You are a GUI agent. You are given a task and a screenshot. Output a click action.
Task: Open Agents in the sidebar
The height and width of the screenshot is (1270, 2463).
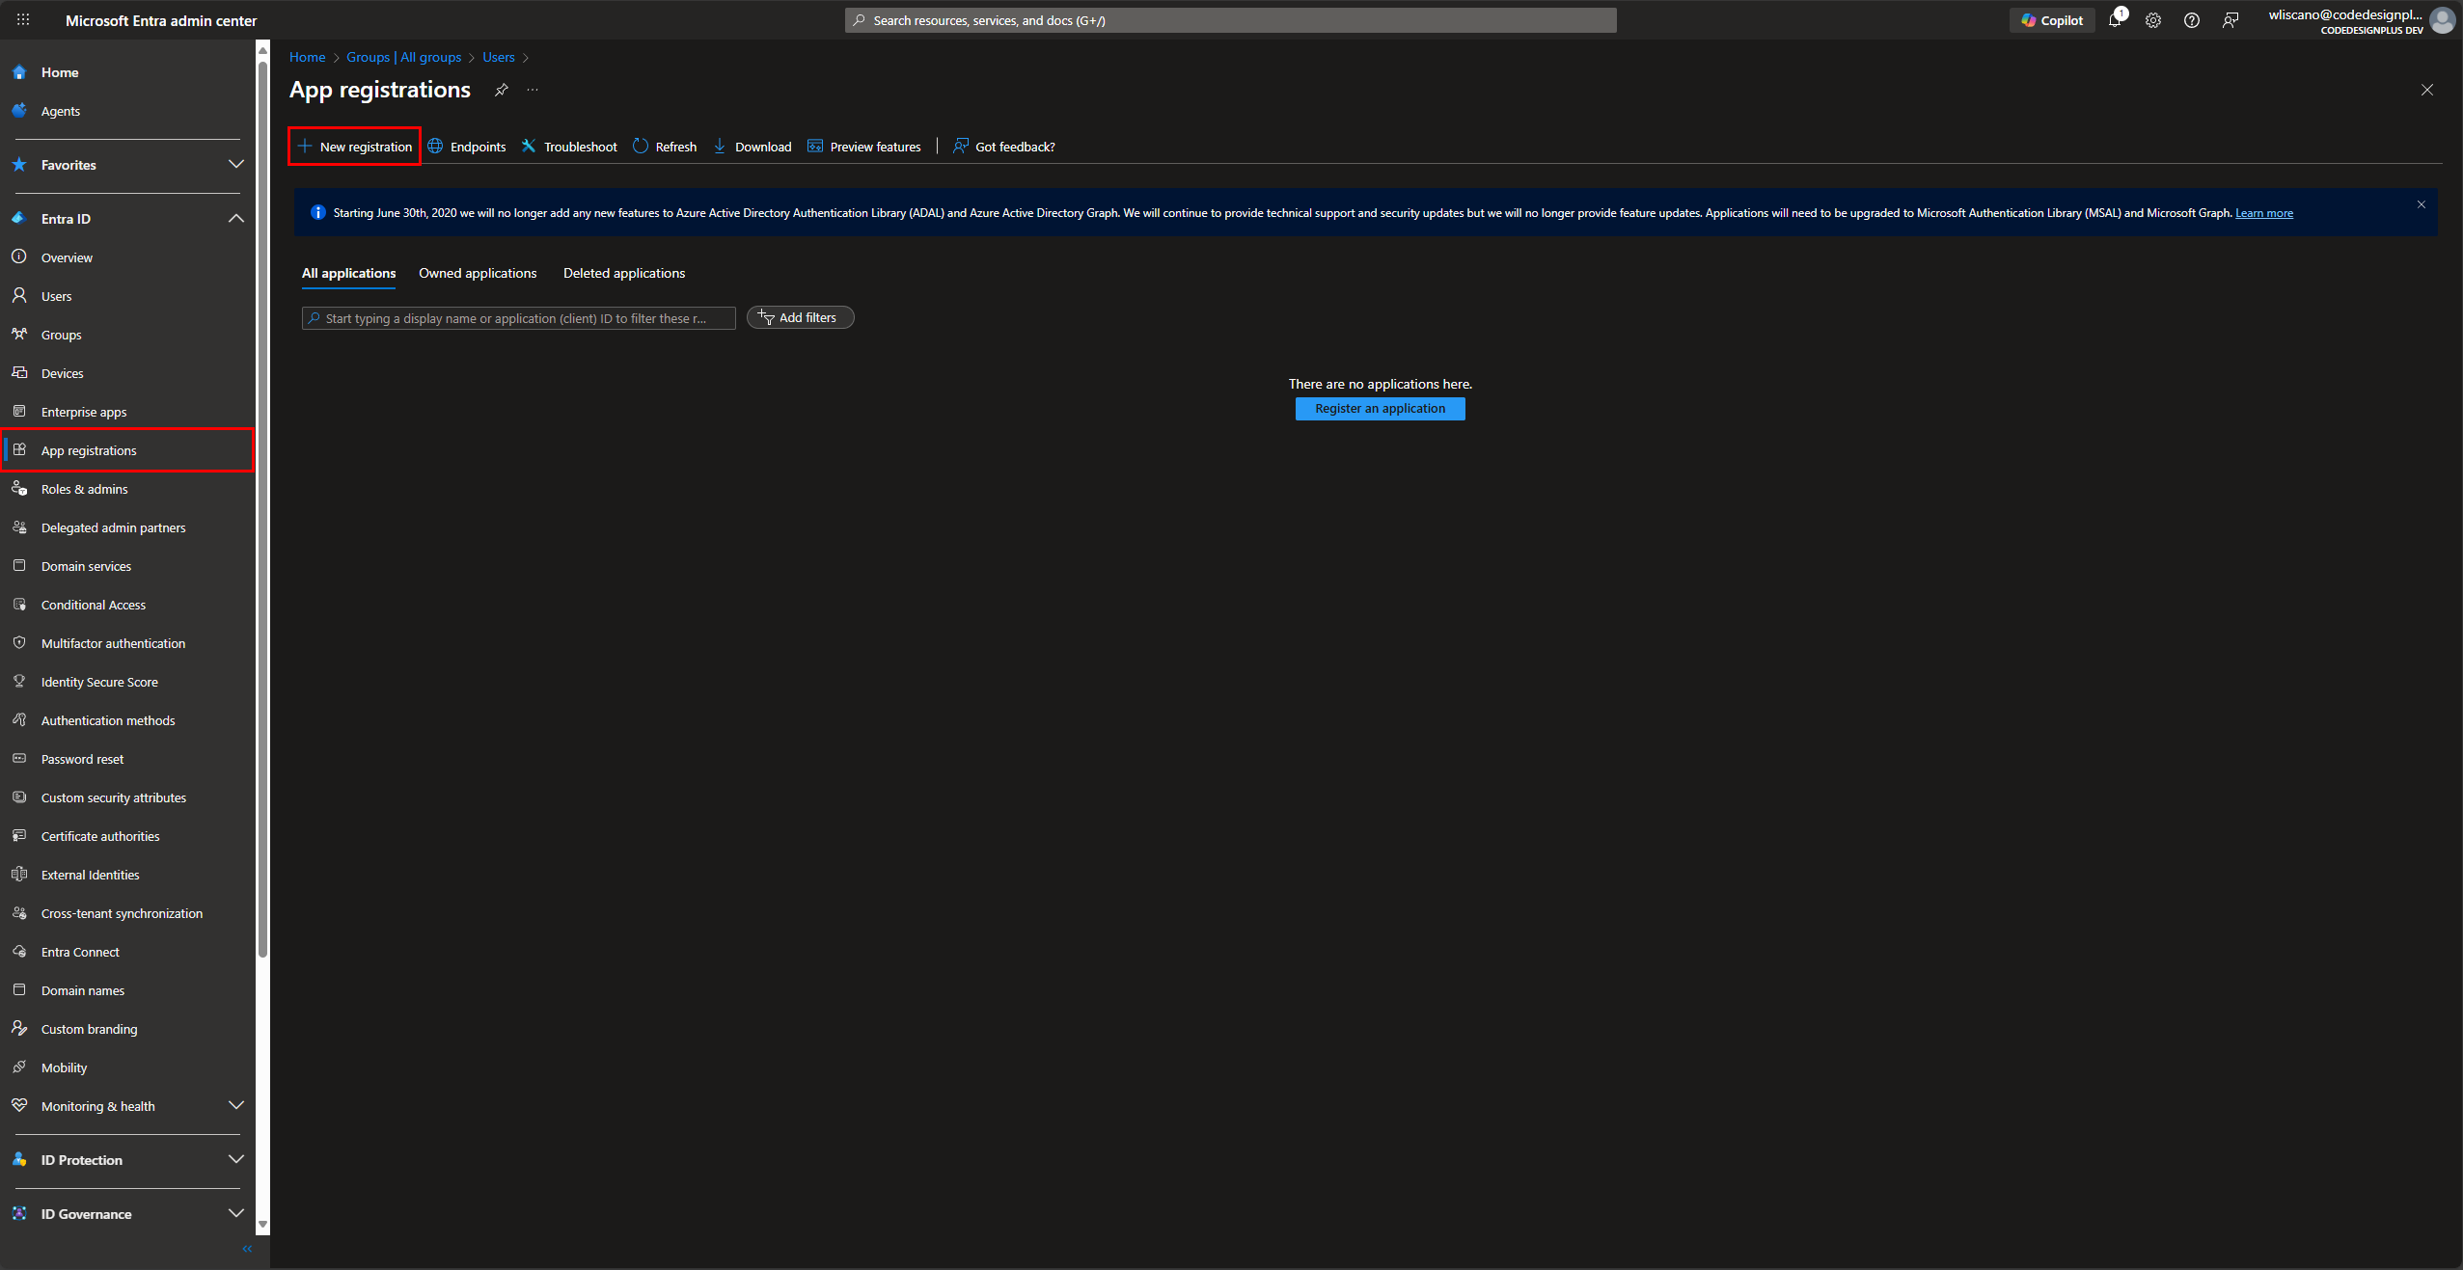127,111
